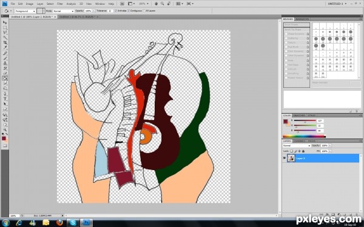Image resolution: width=364 pixels, height=227 pixels.
Task: Select the Eyedropper tool
Action: [5, 48]
